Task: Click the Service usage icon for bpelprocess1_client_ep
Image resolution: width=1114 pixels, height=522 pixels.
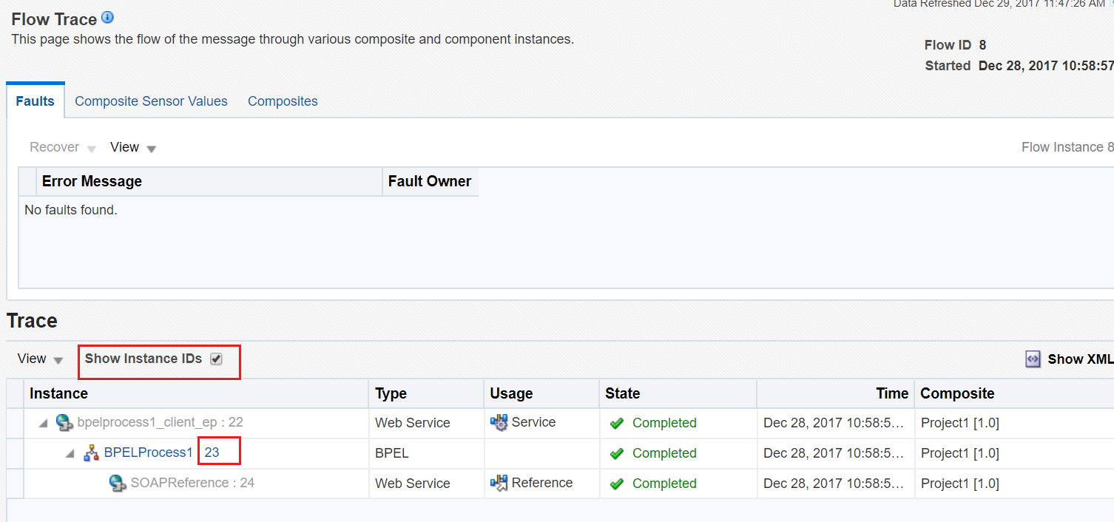Action: pos(500,422)
